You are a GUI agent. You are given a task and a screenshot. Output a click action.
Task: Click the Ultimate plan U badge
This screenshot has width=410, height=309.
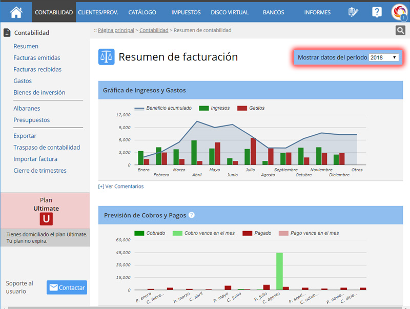click(46, 219)
